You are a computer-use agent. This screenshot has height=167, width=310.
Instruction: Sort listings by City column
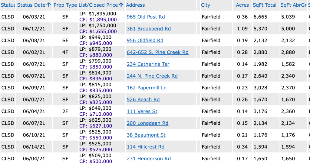pos(206,5)
